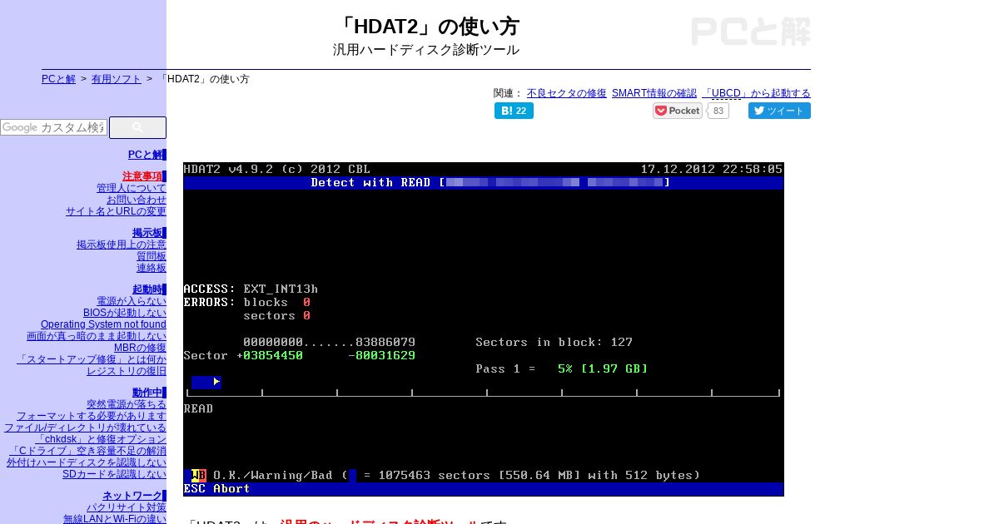This screenshot has width=999, height=524.
Task: Open sidebar link 「chkdsk」と修復オプション
Action: tap(102, 439)
